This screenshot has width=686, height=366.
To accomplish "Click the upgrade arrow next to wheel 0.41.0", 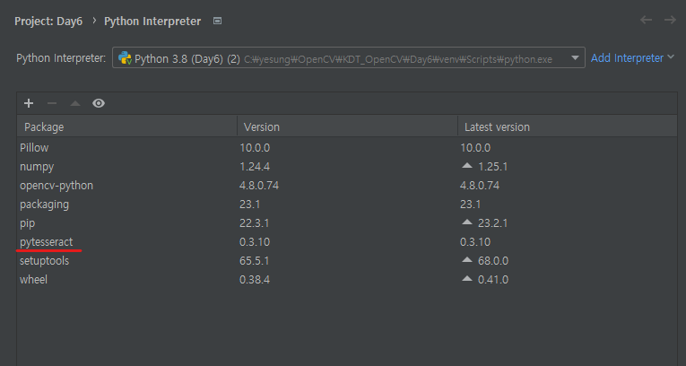I will click(467, 279).
